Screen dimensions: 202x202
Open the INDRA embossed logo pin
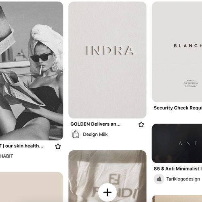(x=107, y=60)
